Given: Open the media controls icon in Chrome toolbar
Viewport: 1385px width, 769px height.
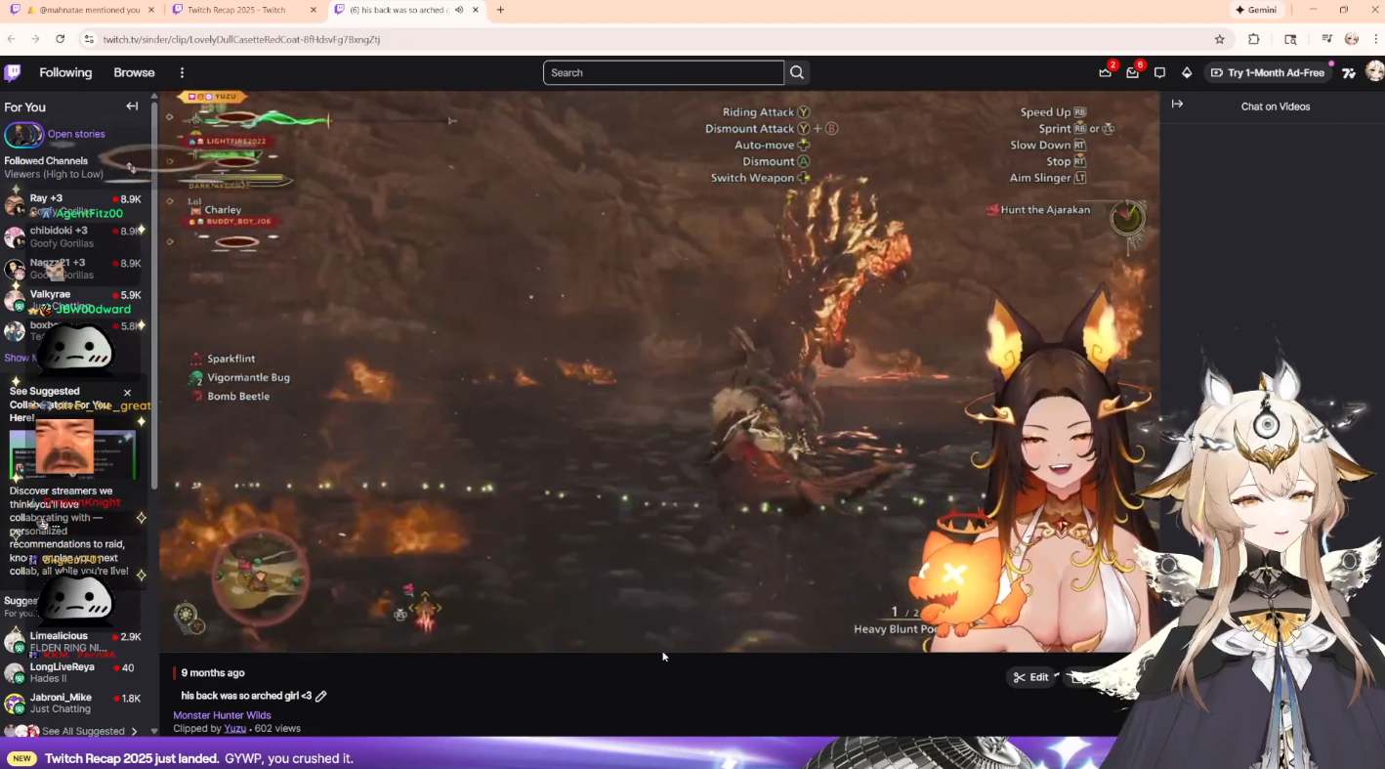Looking at the screenshot, I should click(1326, 39).
